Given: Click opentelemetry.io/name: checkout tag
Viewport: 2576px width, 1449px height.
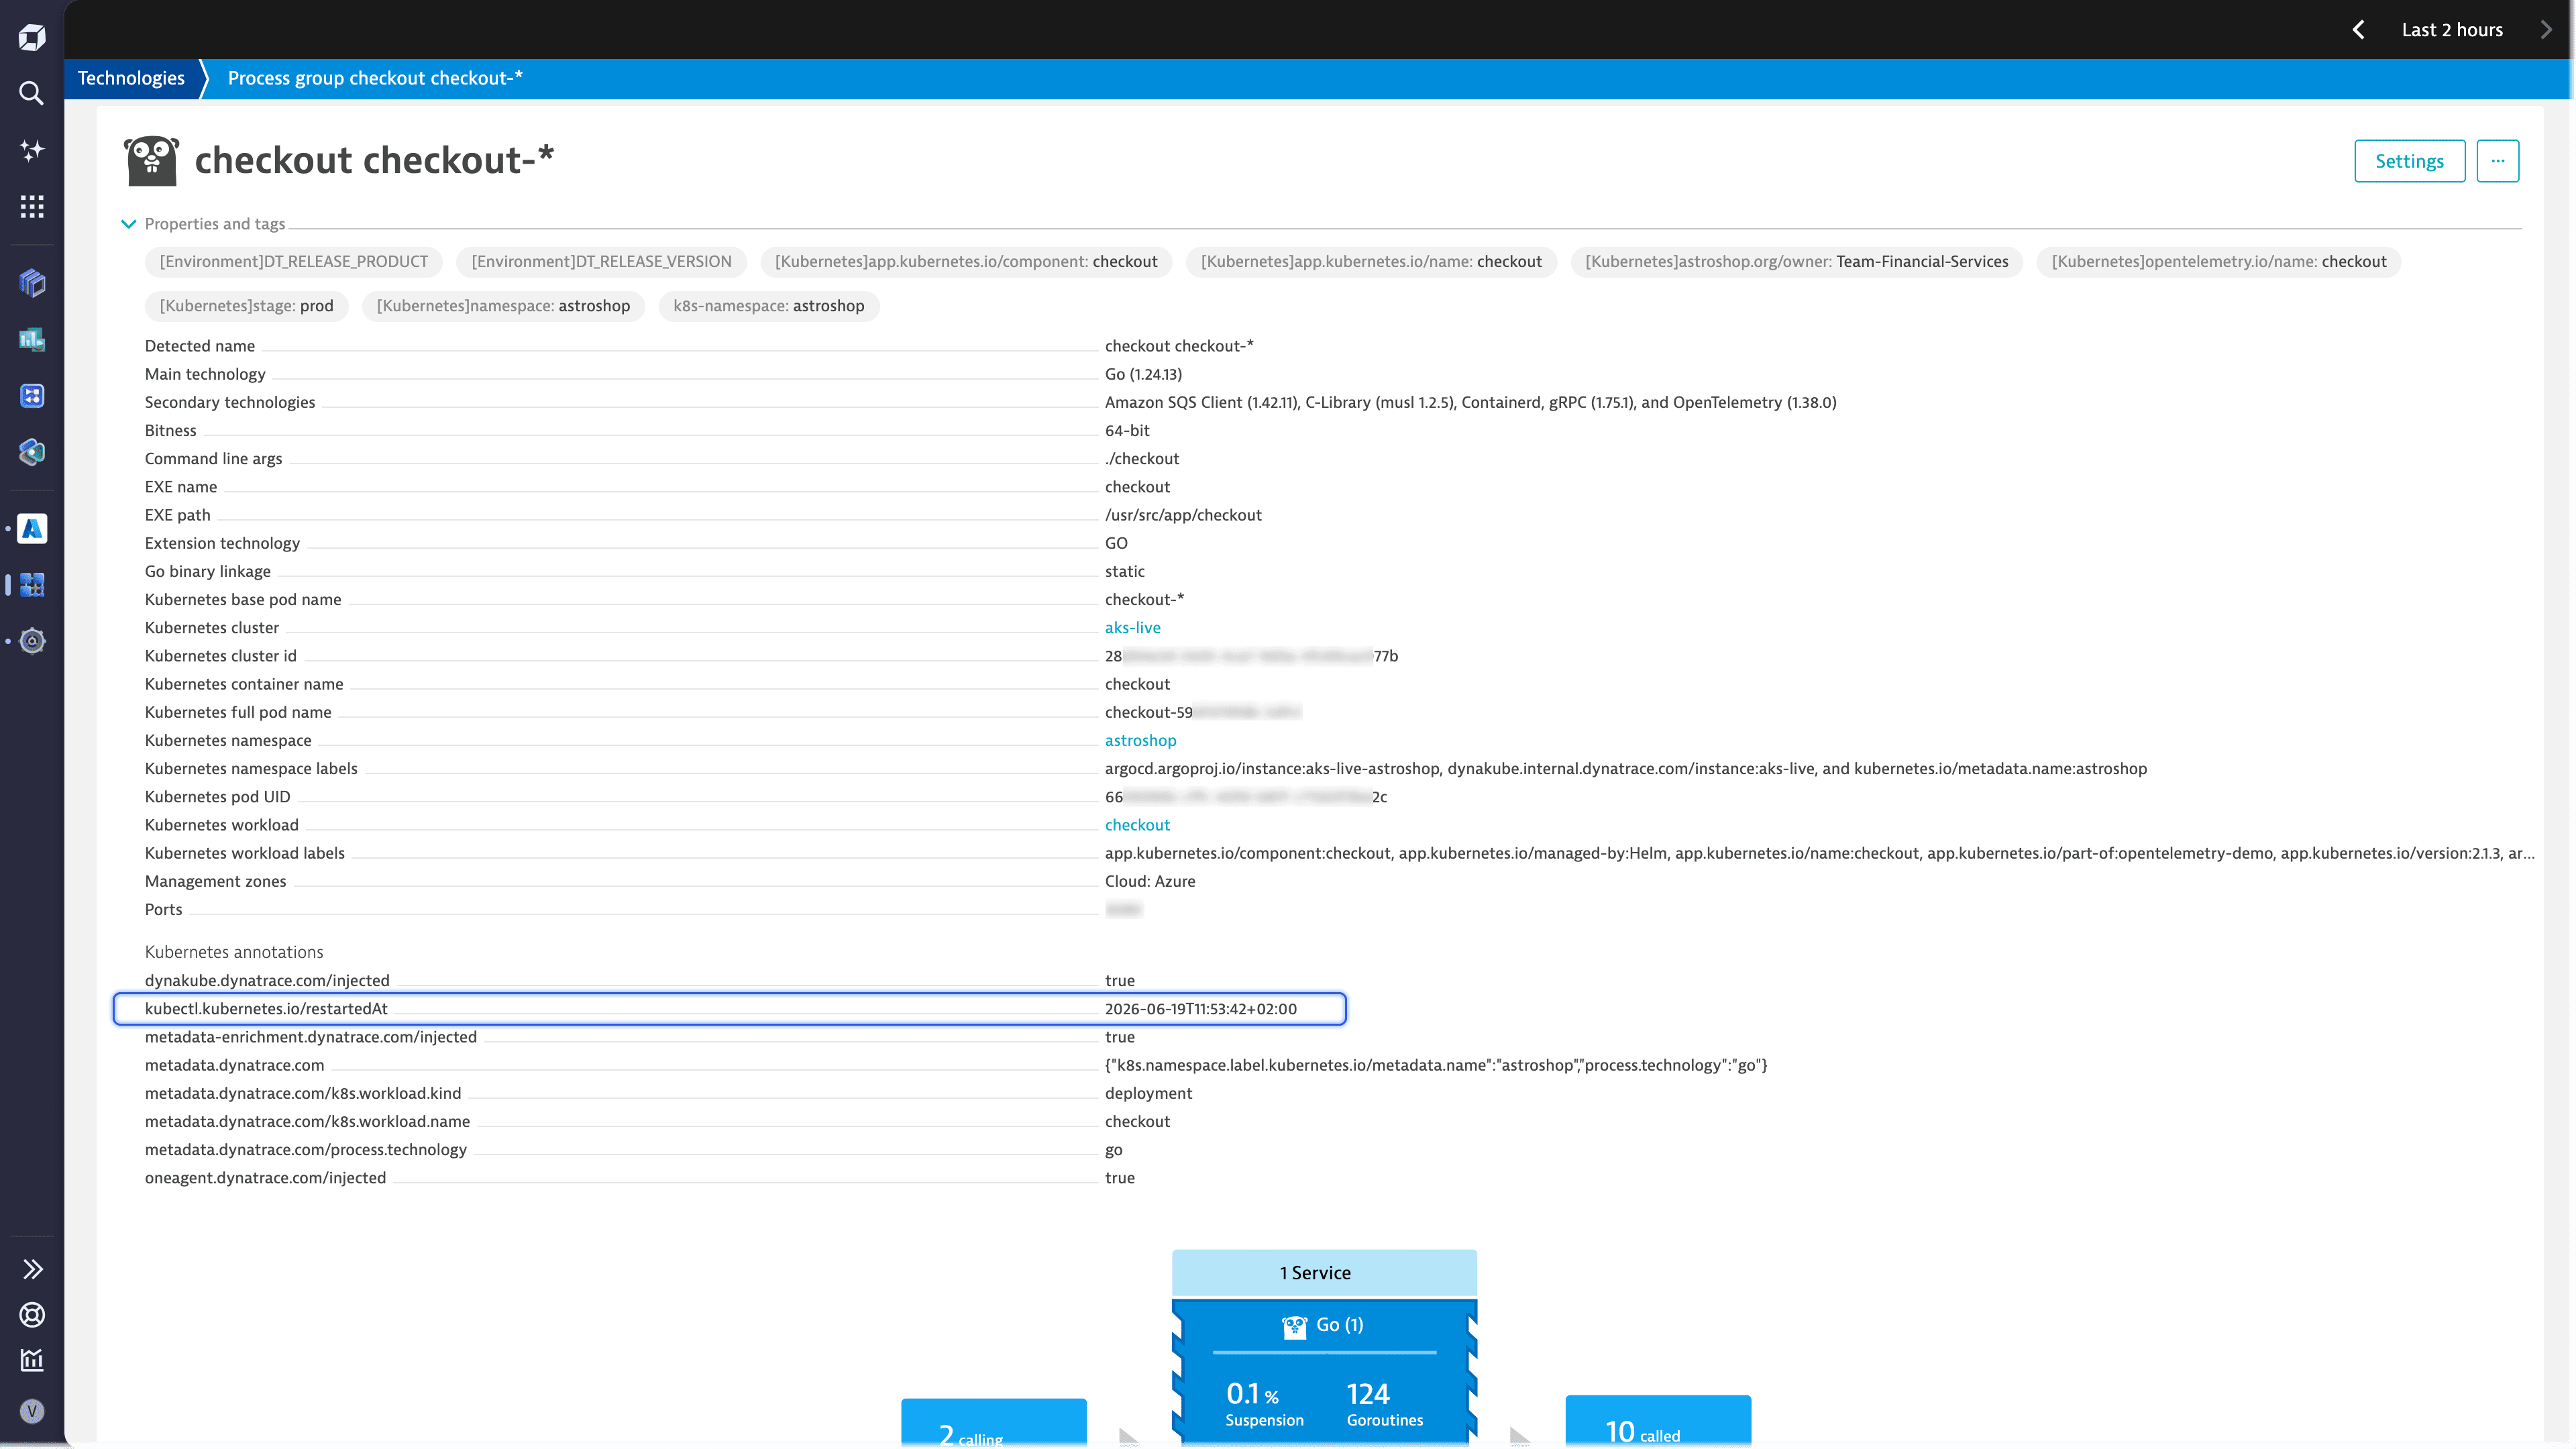Looking at the screenshot, I should pyautogui.click(x=2218, y=262).
